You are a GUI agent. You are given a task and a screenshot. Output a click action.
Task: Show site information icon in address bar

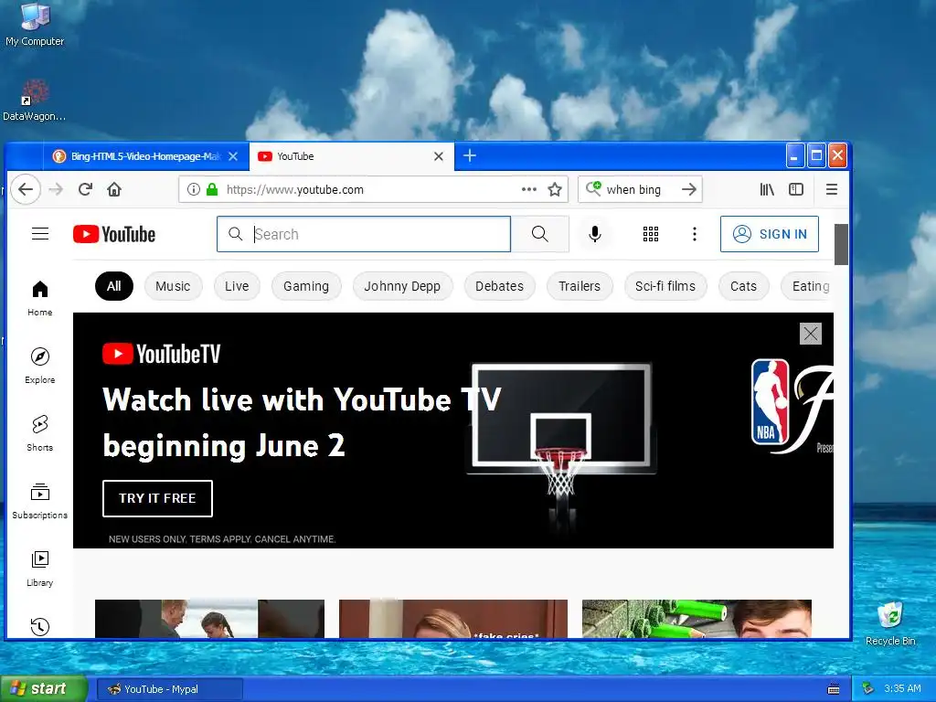point(194,190)
